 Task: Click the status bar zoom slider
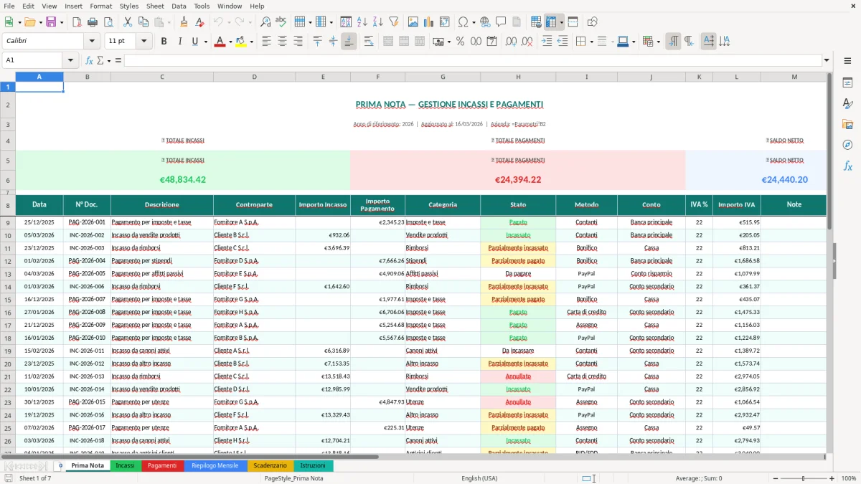[x=804, y=478]
